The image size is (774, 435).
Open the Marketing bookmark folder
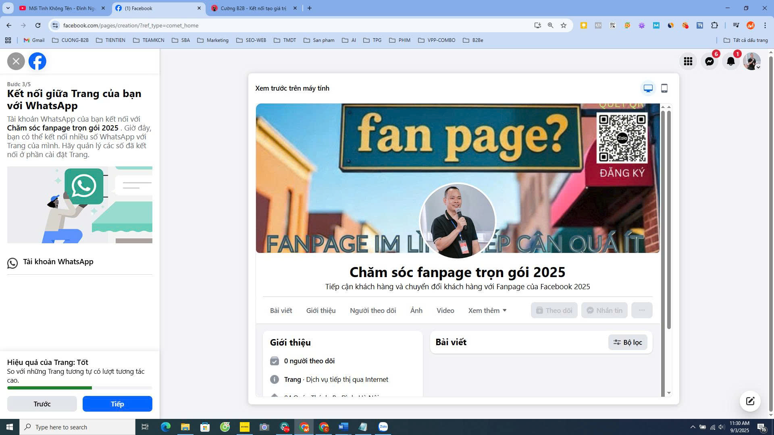coord(213,40)
